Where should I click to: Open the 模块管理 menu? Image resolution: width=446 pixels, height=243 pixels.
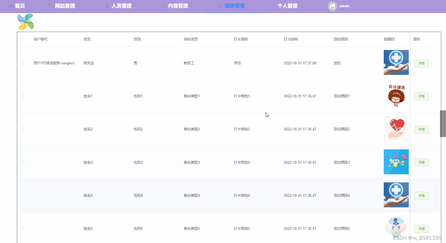tap(234, 6)
